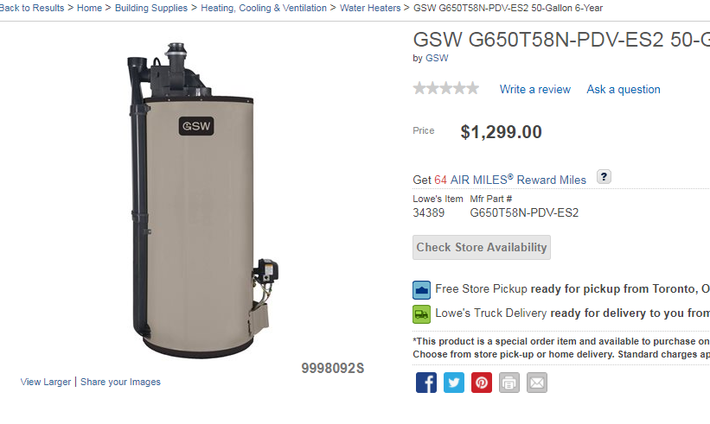This screenshot has width=710, height=424.
Task: Open the GSW brand link
Action: tap(437, 58)
